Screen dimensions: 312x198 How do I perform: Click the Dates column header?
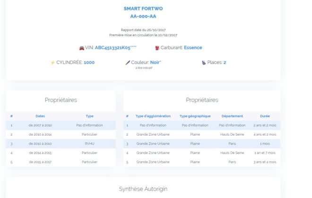point(40,116)
